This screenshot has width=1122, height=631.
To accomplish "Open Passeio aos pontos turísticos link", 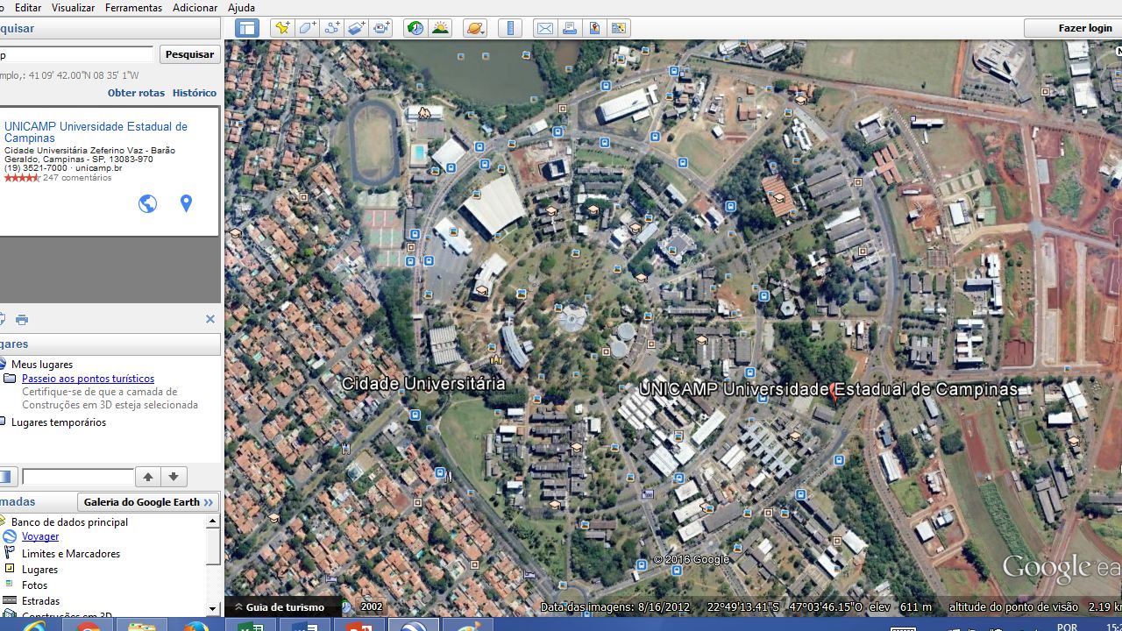I will tap(88, 379).
